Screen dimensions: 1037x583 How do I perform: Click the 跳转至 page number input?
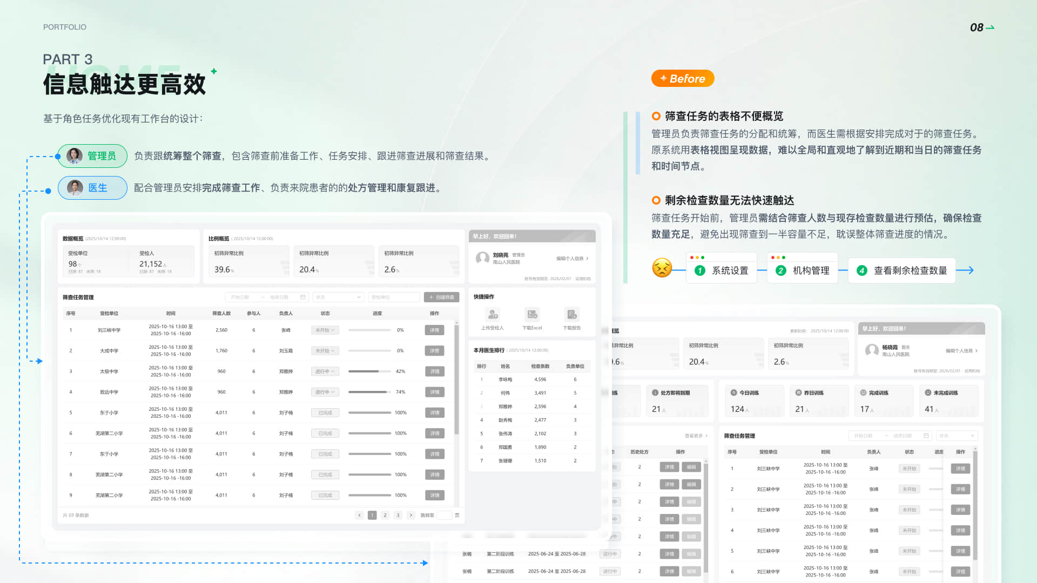[445, 516]
